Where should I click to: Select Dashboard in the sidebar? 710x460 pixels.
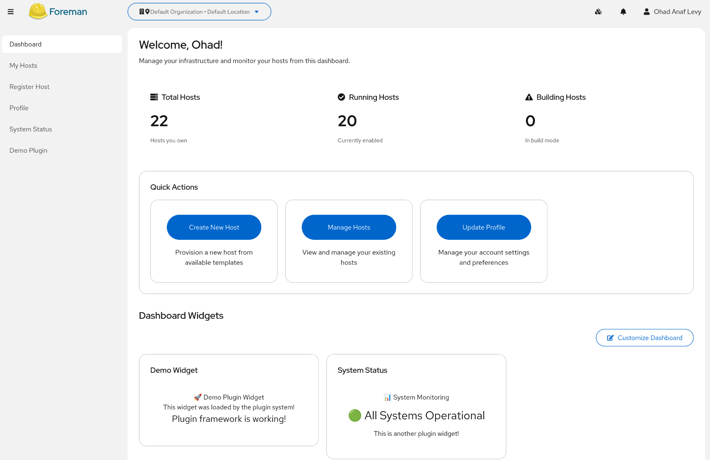pyautogui.click(x=25, y=44)
